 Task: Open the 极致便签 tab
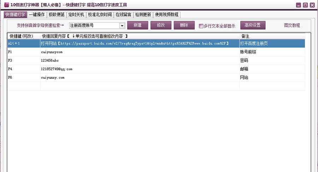point(57,14)
